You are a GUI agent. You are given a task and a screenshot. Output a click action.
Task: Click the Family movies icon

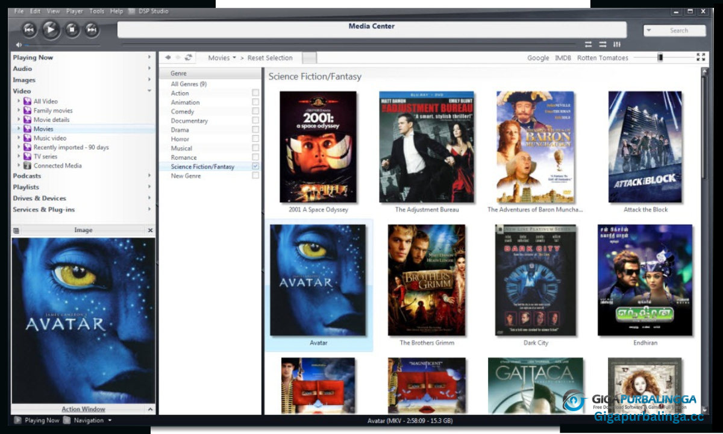coord(27,110)
